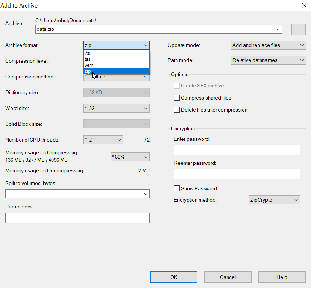Pick wim archive format option
Screen dimensions: 311x288
(x=117, y=65)
